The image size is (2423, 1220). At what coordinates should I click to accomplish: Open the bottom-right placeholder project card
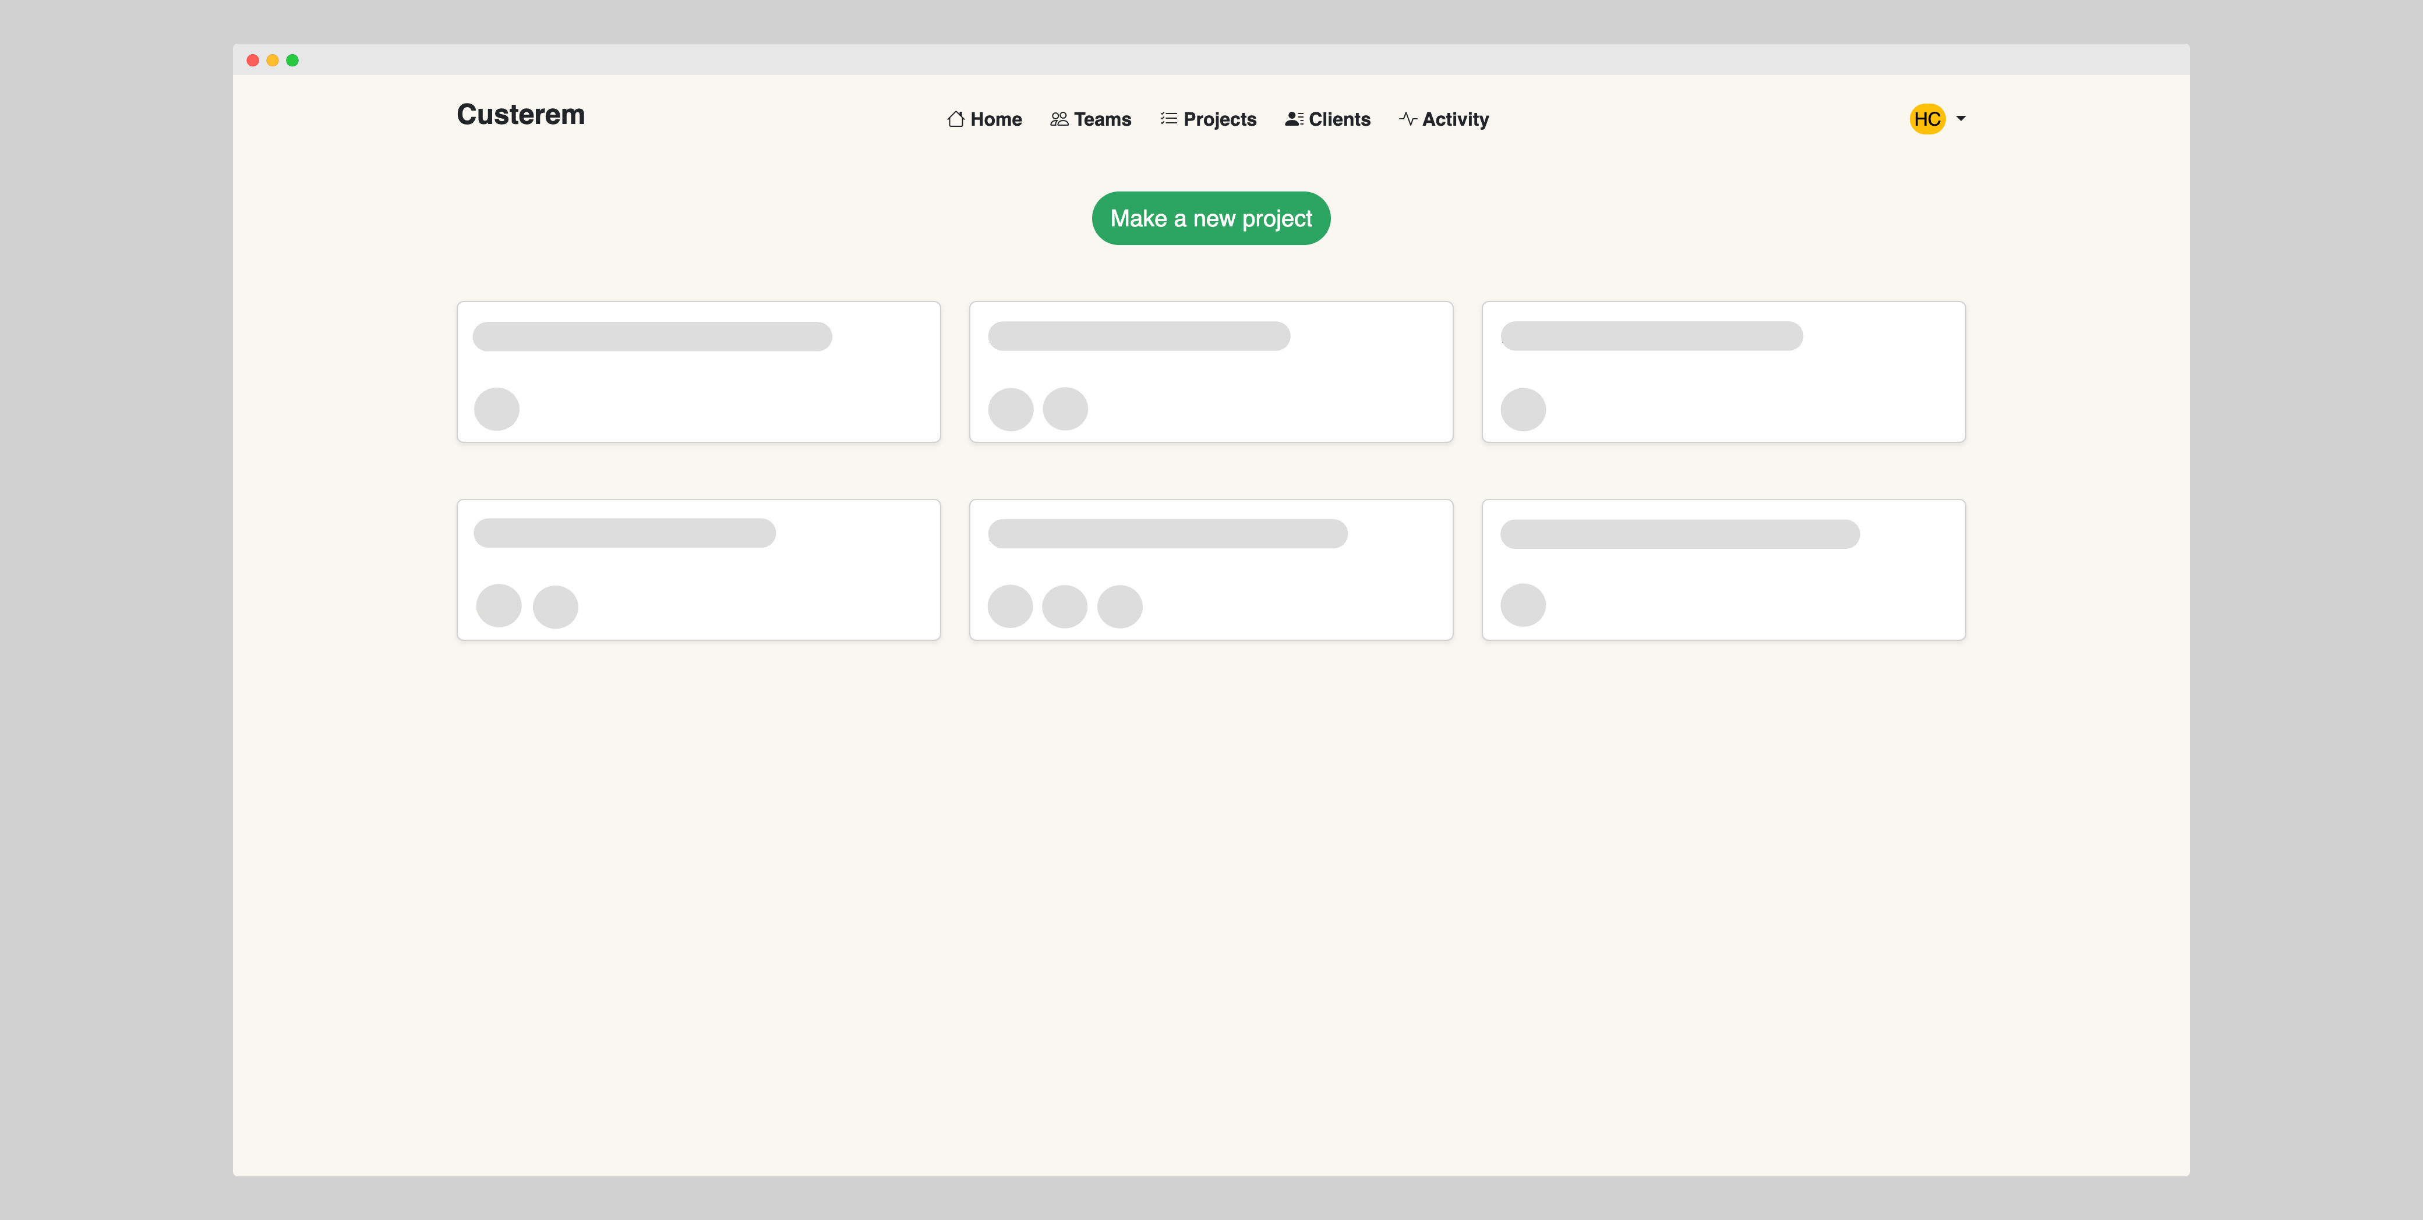1723,570
